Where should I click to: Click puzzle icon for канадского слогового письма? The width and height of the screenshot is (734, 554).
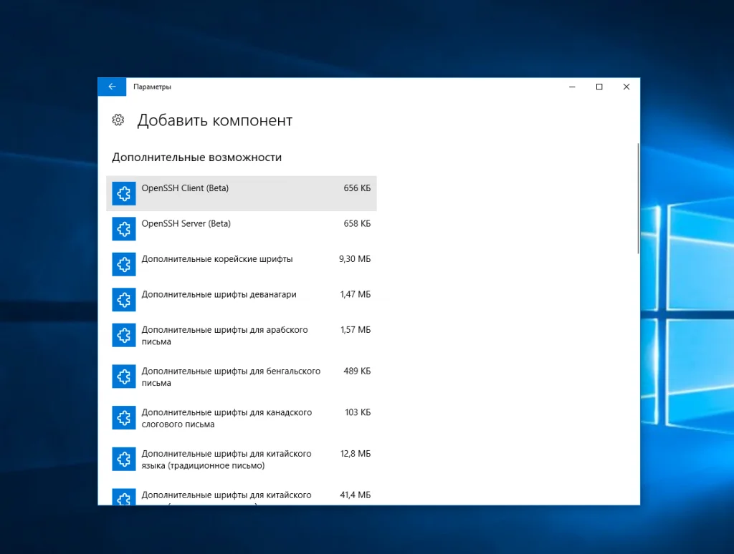(x=123, y=417)
